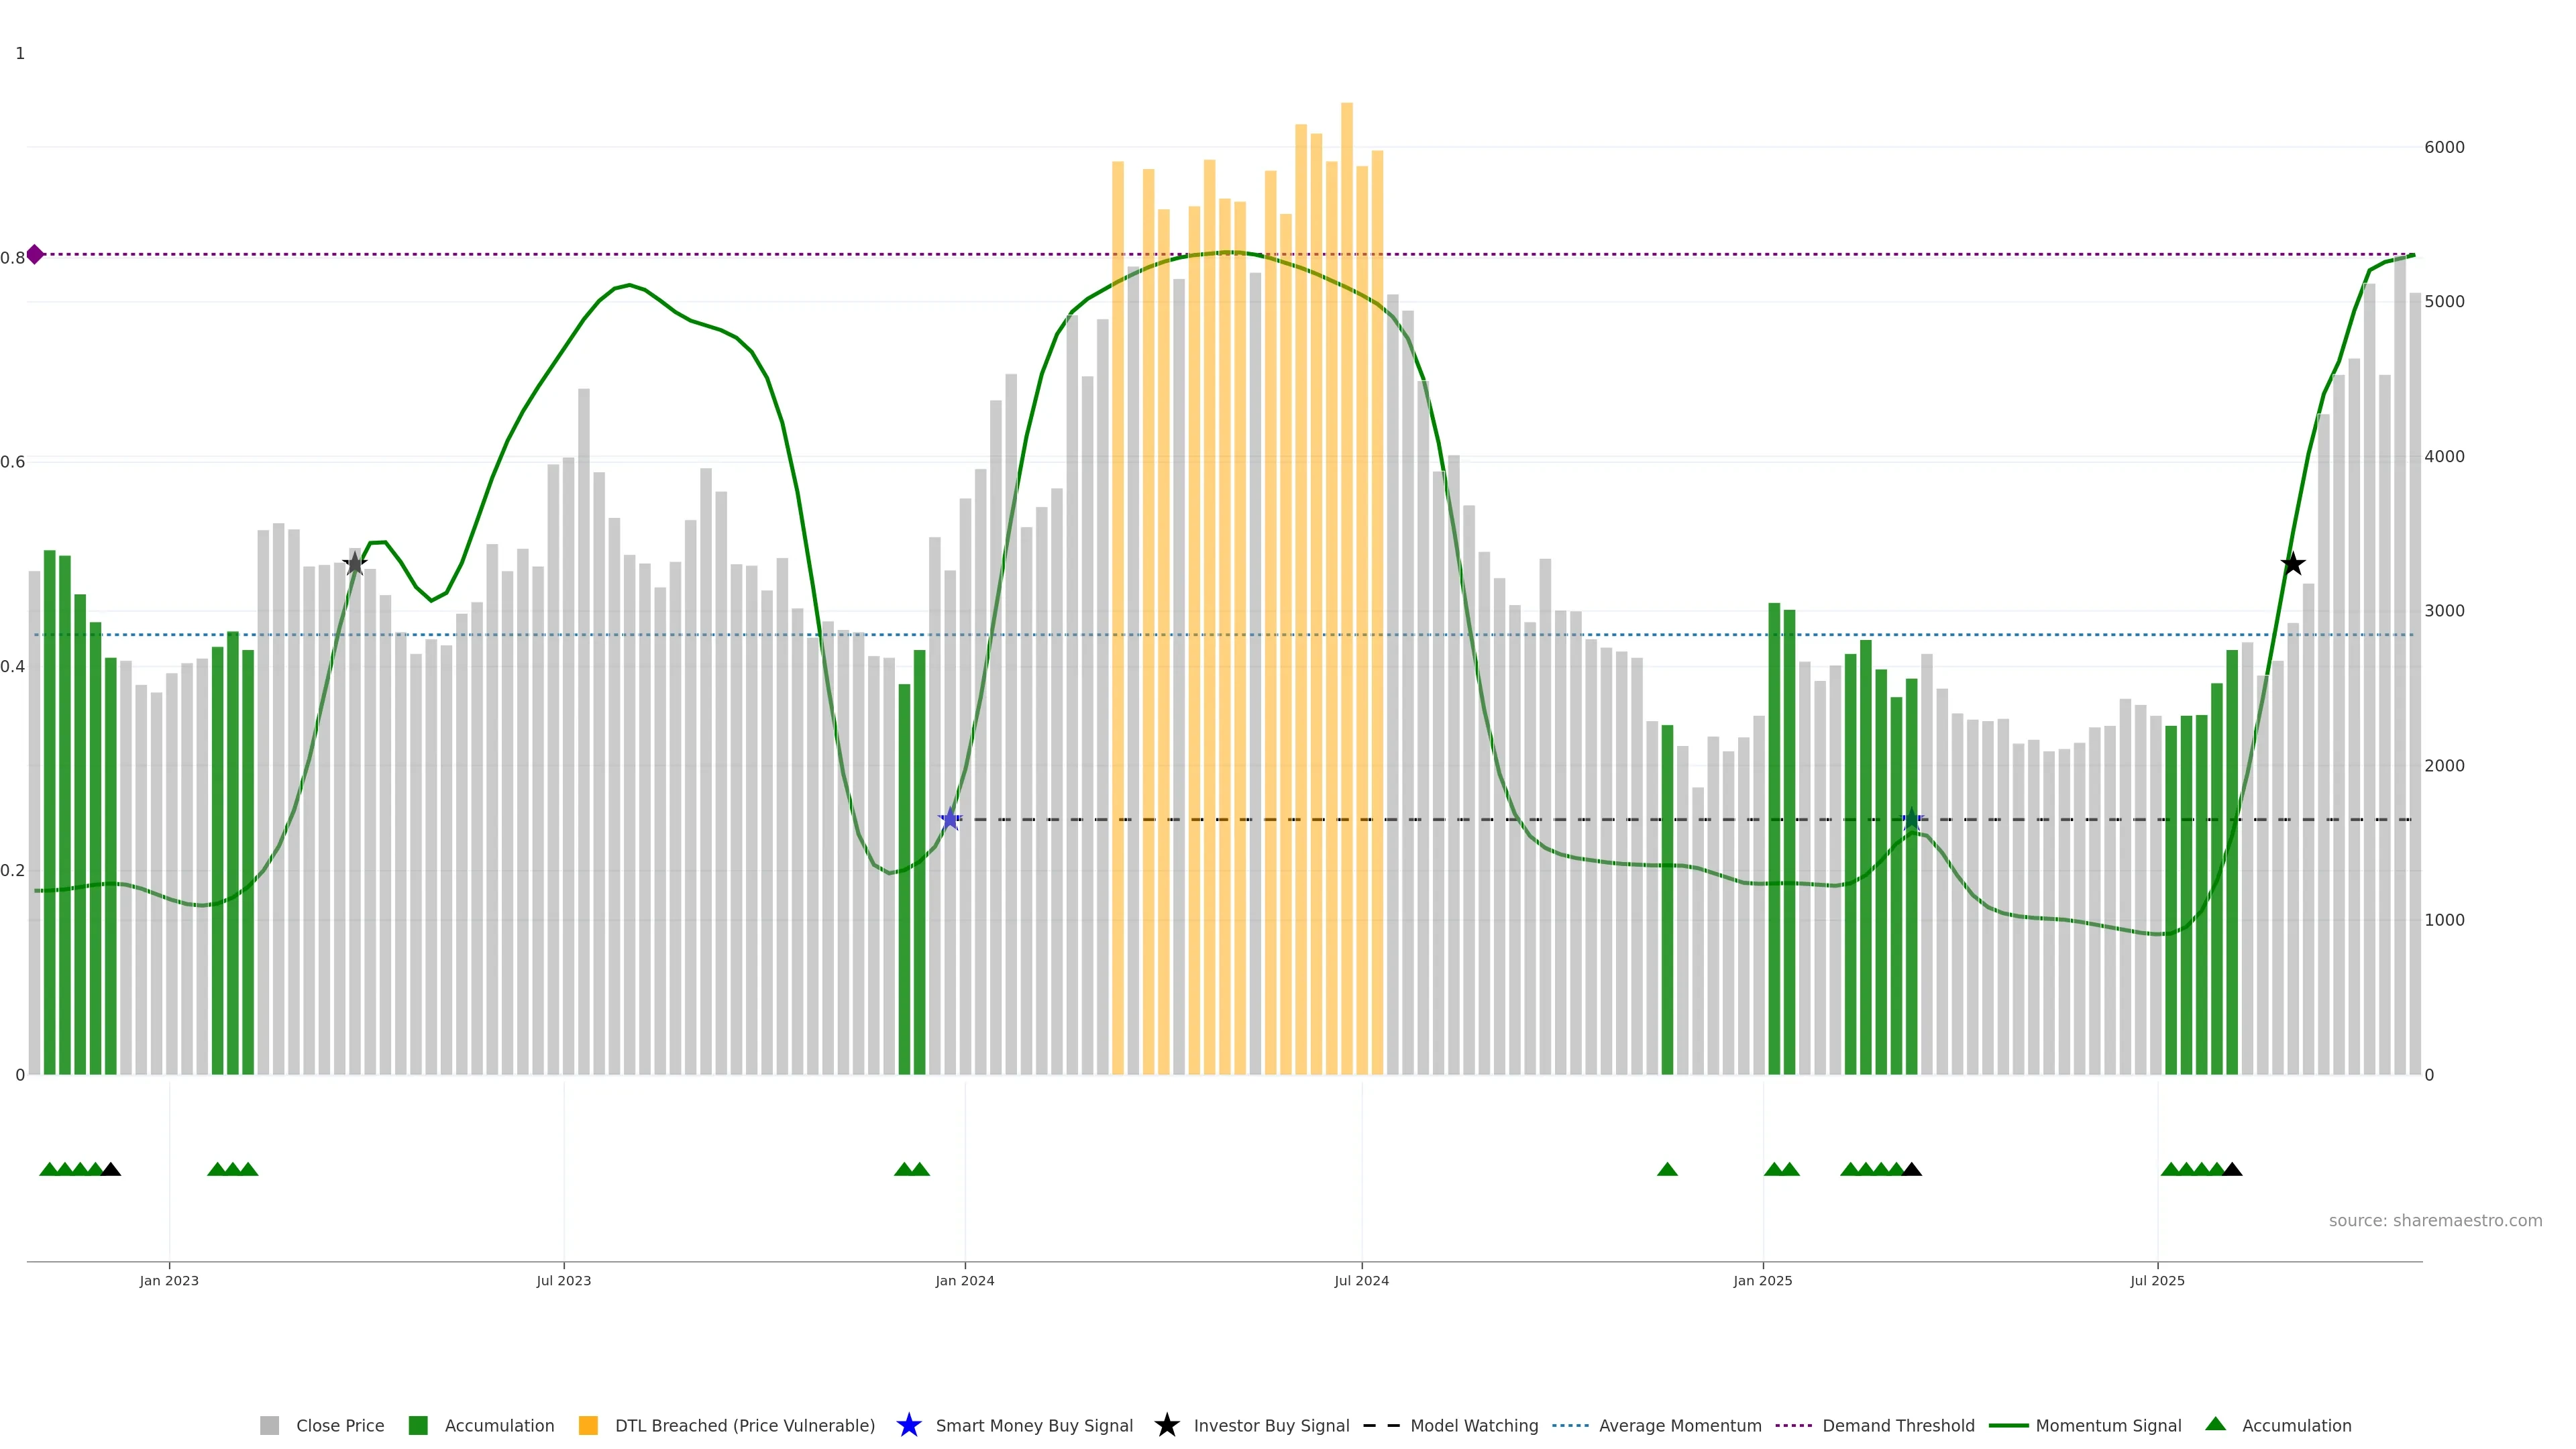
Task: Click the blue star legend icon for Smart Money
Action: [x=908, y=1425]
